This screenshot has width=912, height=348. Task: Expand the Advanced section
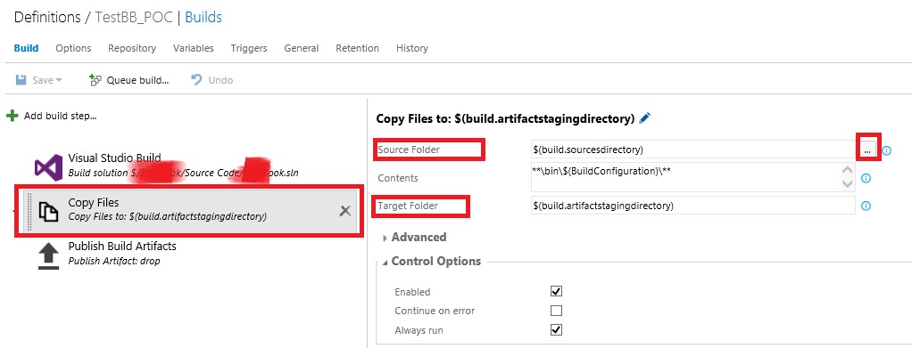[x=414, y=238]
